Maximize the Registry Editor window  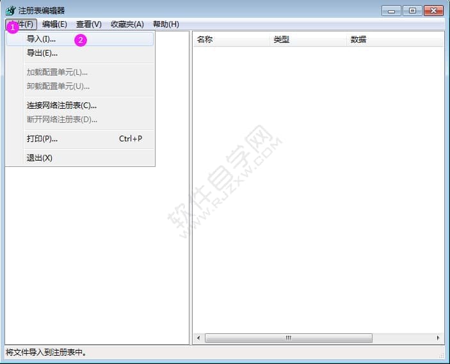pos(412,10)
